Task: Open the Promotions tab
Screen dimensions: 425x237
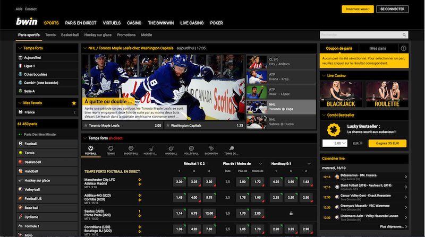Action: point(126,35)
